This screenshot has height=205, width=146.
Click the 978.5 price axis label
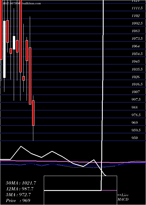[x=136, y=115]
